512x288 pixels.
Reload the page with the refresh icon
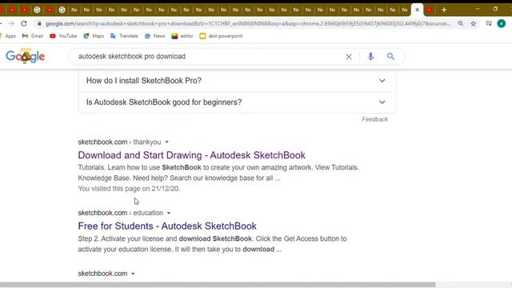click(24, 23)
